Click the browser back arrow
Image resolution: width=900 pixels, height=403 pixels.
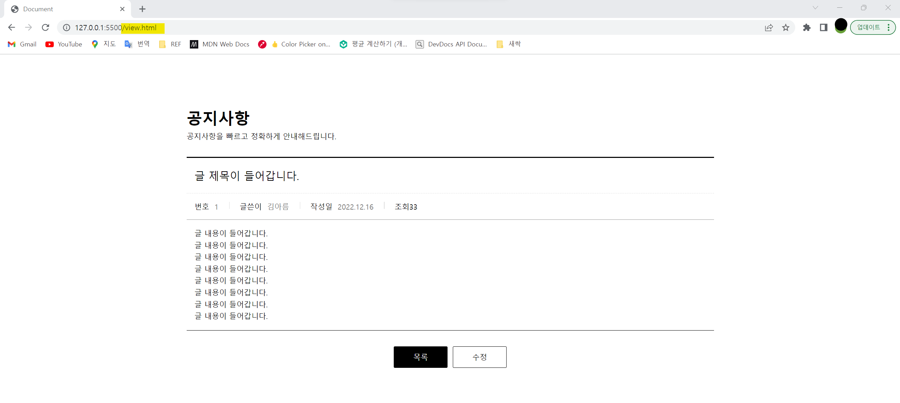click(x=12, y=27)
